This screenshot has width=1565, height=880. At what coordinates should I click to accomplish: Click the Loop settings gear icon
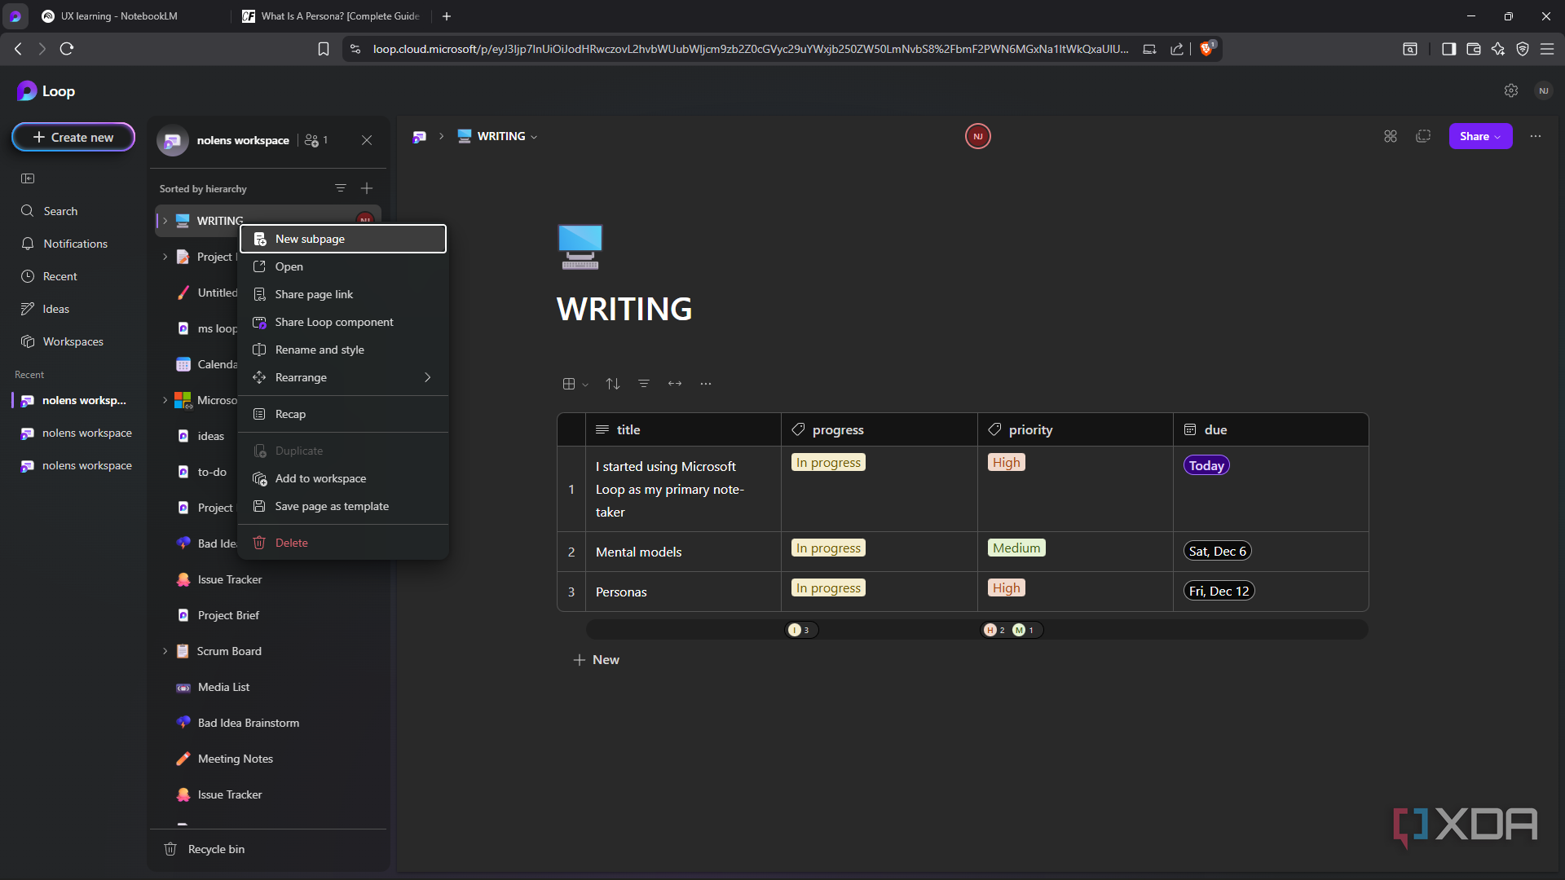click(1510, 91)
